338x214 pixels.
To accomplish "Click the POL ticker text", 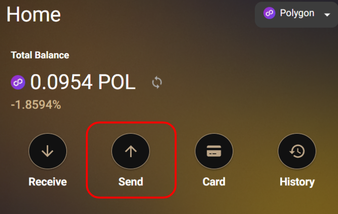I will pos(117,82).
